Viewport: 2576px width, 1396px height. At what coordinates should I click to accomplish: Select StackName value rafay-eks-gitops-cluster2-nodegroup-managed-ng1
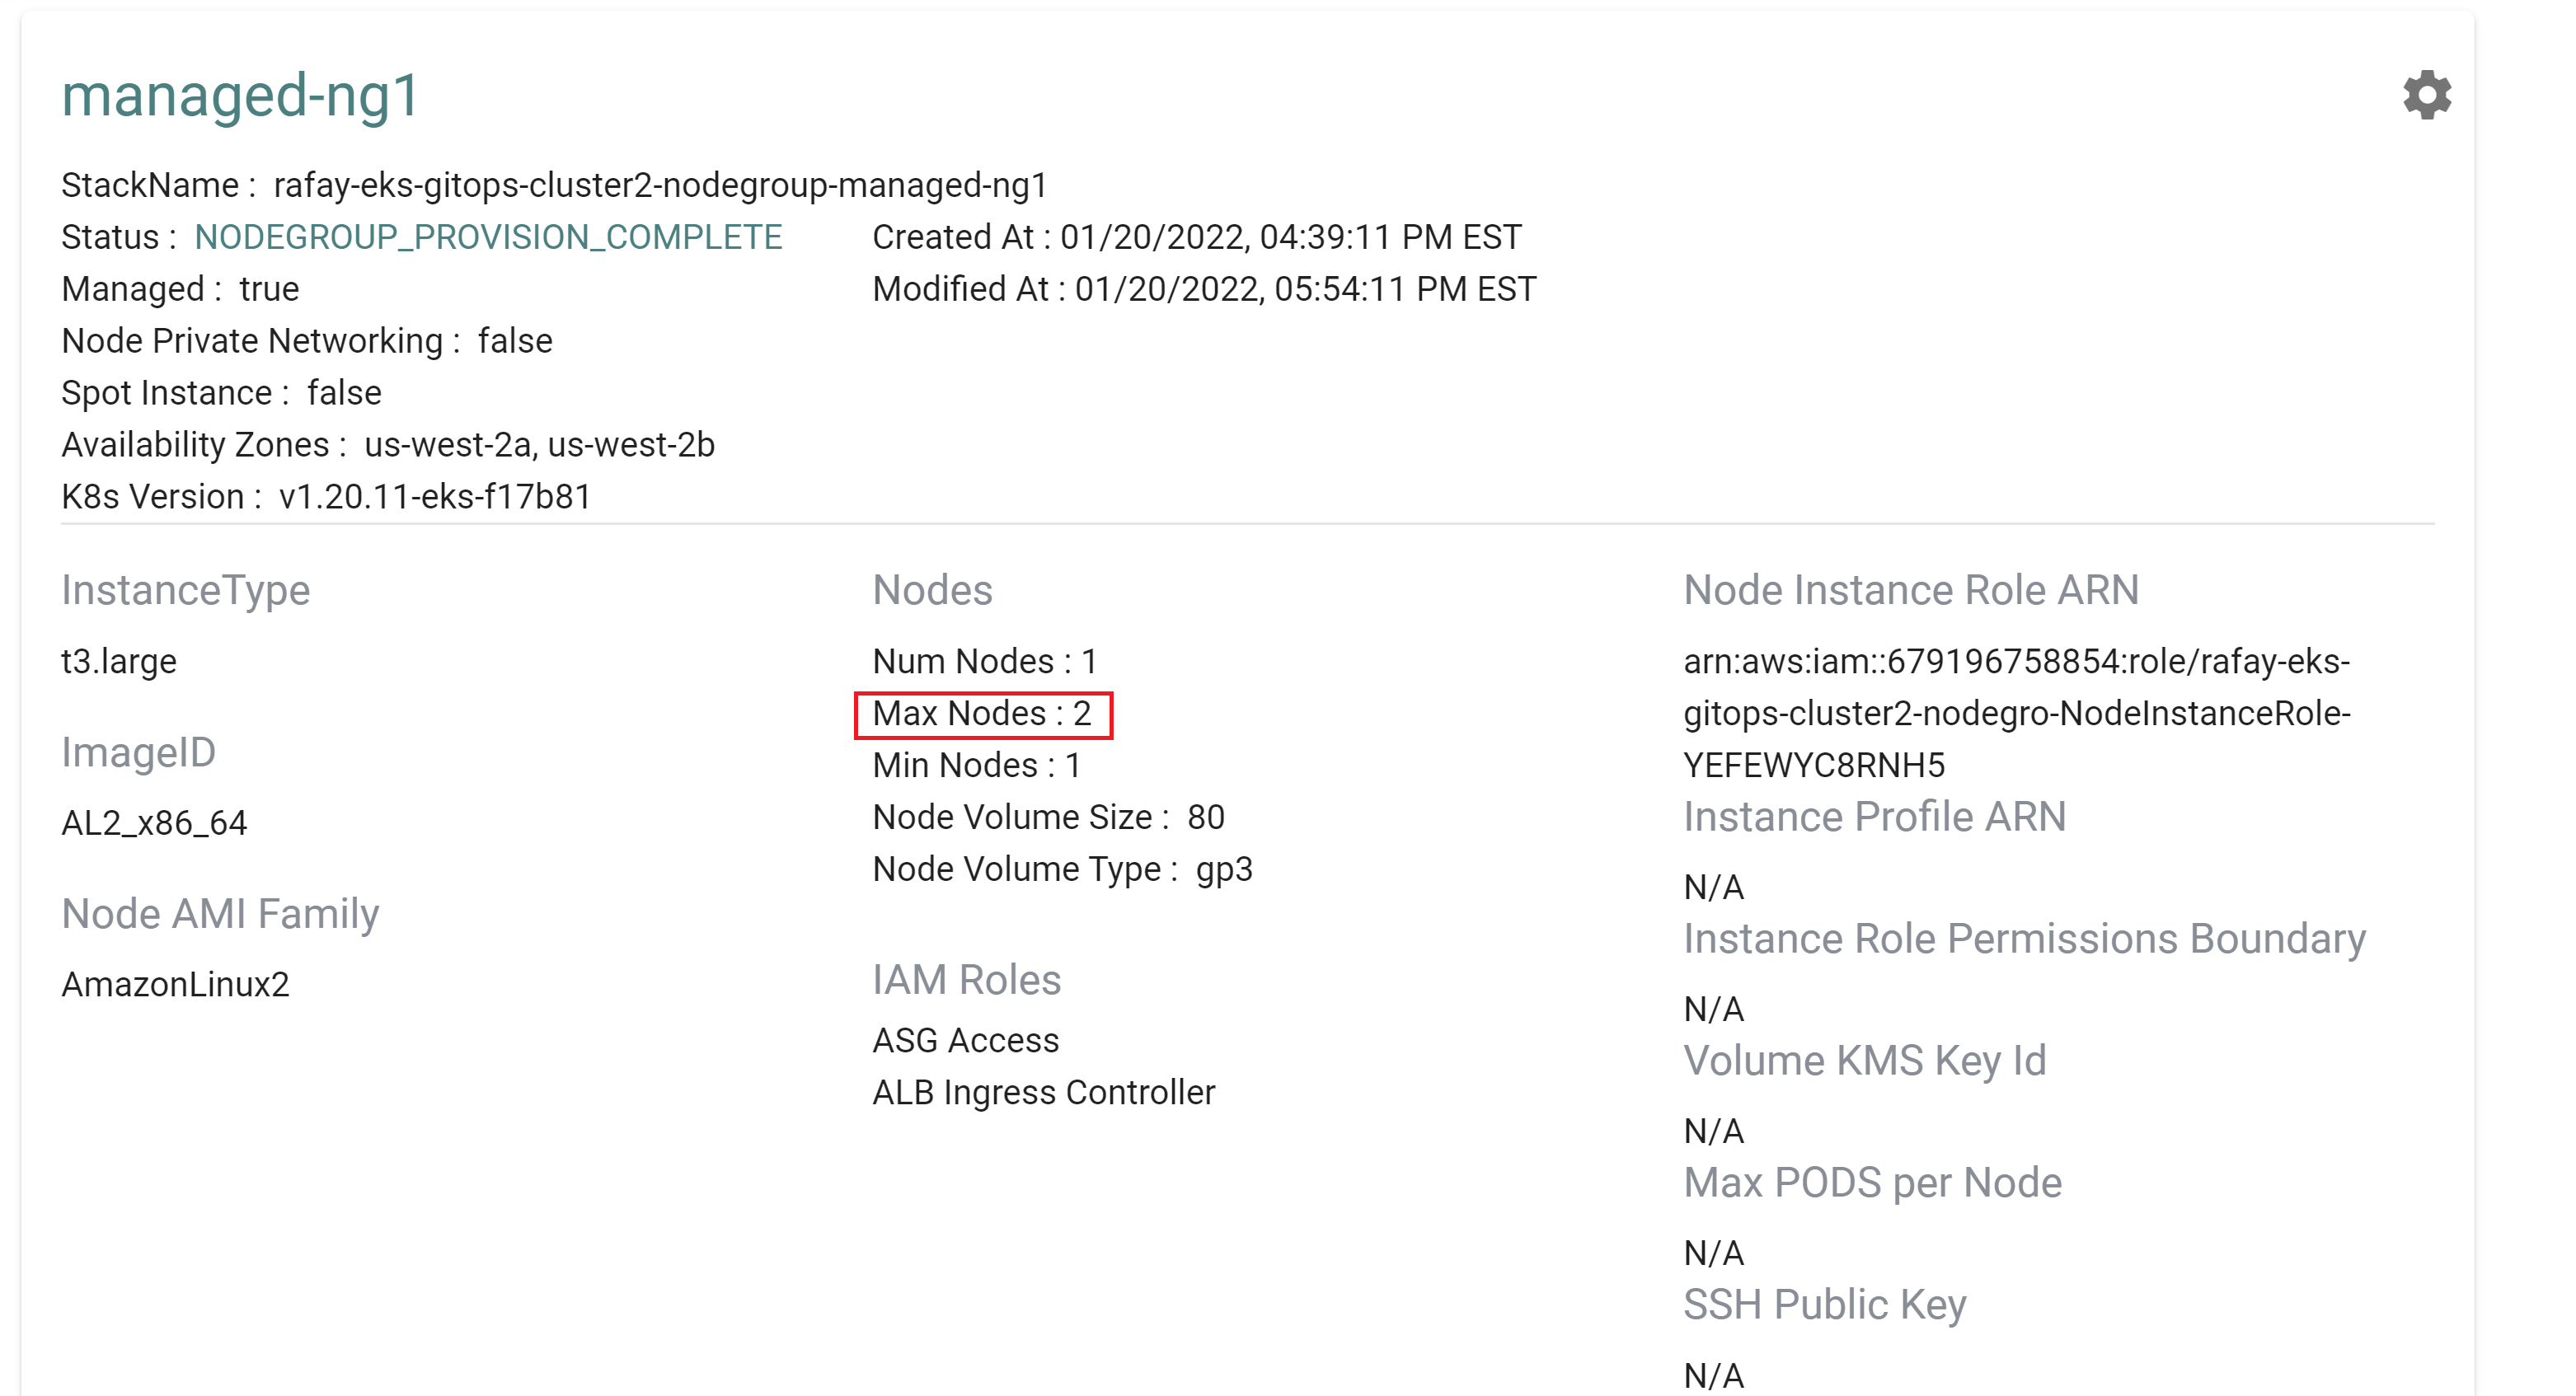(660, 185)
